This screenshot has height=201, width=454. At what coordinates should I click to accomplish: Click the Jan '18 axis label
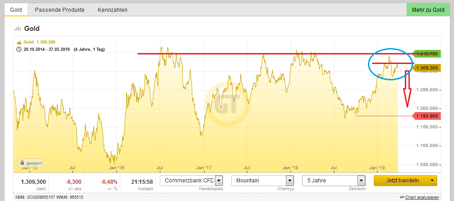291,167
